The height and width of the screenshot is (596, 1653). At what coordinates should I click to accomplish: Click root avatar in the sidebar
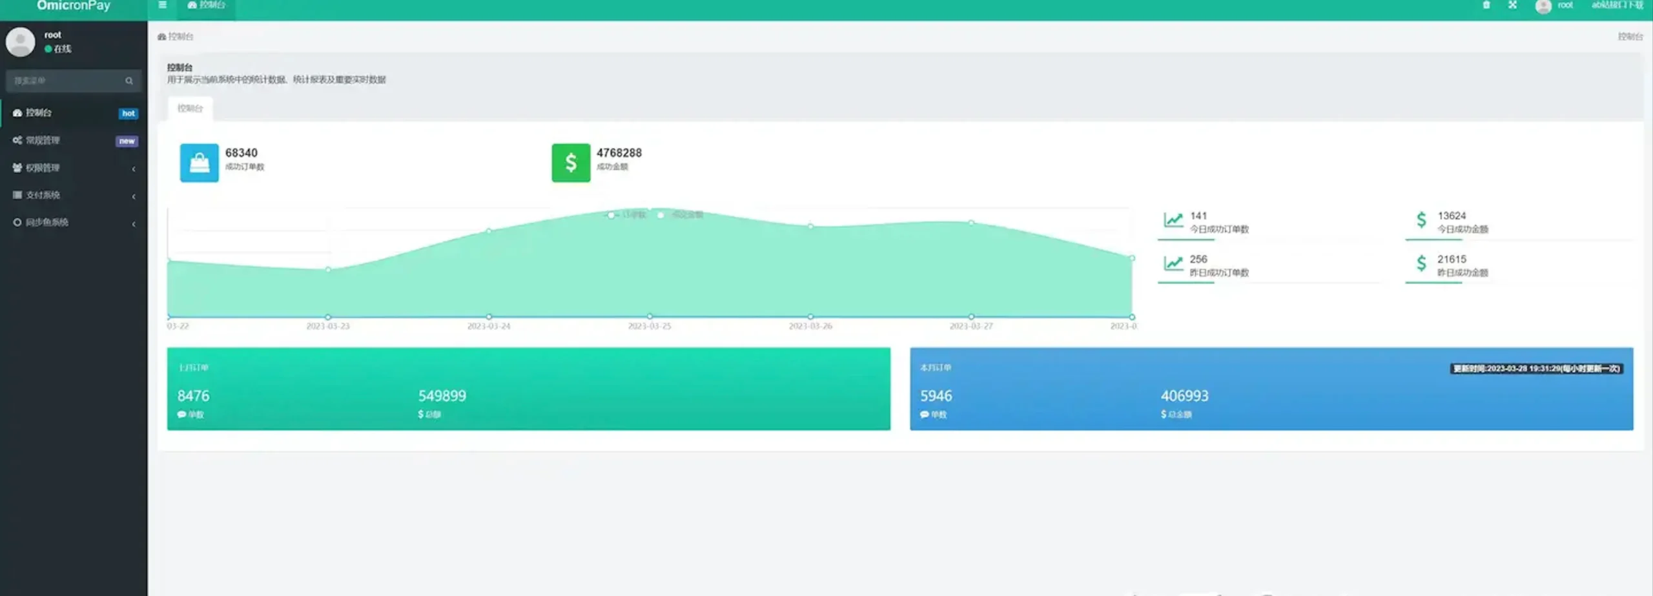(x=21, y=42)
